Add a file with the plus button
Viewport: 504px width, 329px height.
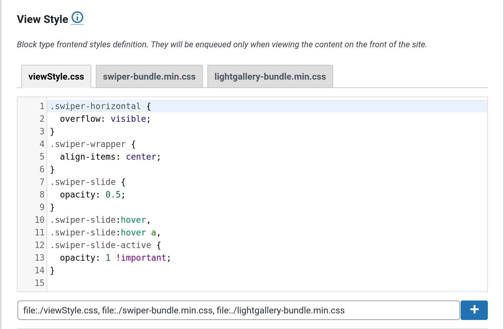474,310
